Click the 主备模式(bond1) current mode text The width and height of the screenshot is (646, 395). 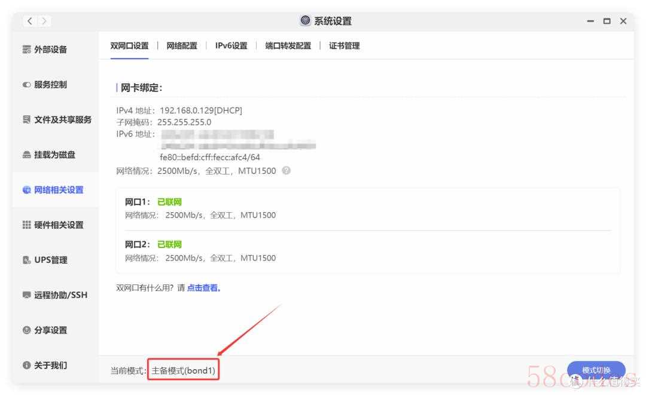tap(184, 370)
